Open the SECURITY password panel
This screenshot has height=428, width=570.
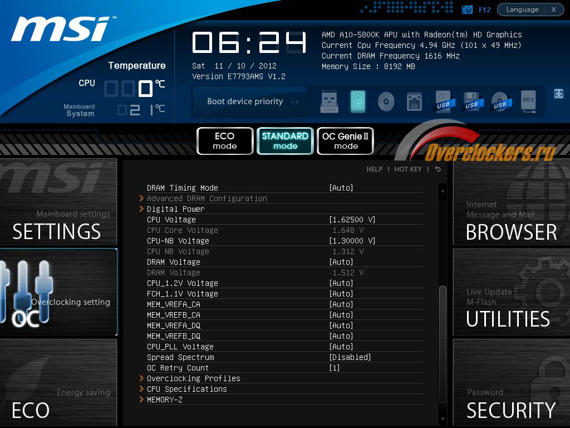[512, 382]
